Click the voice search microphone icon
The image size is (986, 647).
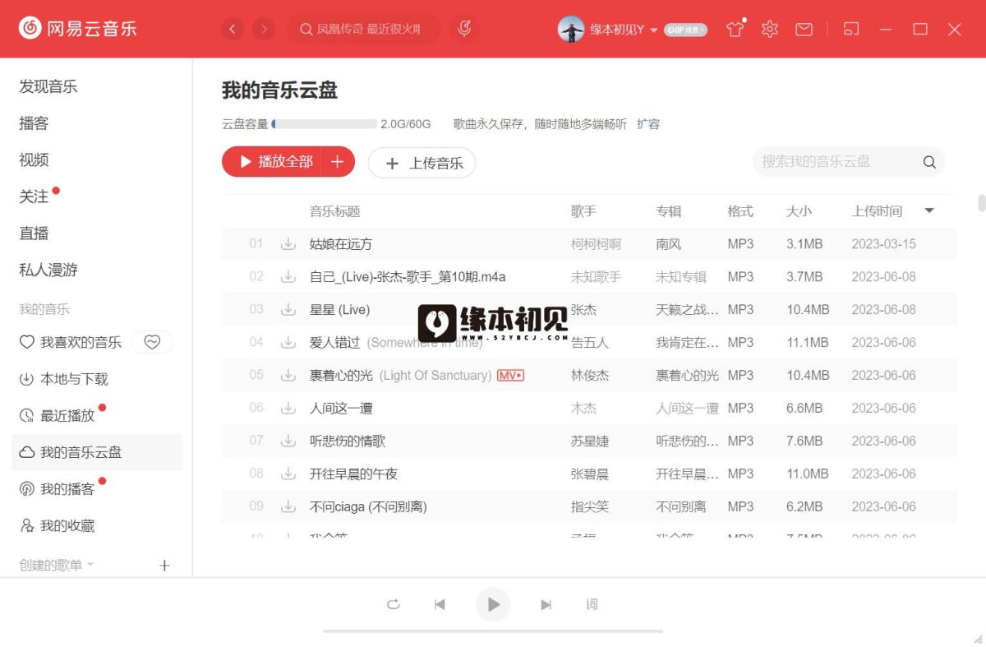pyautogui.click(x=464, y=29)
